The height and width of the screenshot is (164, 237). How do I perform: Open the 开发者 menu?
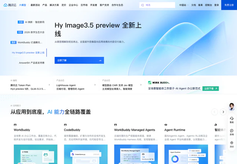94,5
